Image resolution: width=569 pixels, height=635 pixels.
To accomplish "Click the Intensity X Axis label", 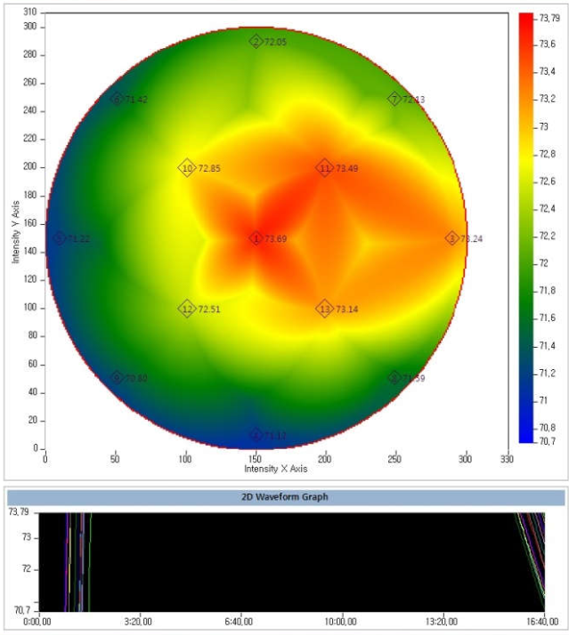I will (276, 468).
